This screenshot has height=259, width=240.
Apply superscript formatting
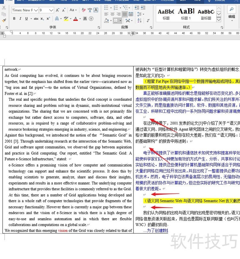click(x=48, y=19)
